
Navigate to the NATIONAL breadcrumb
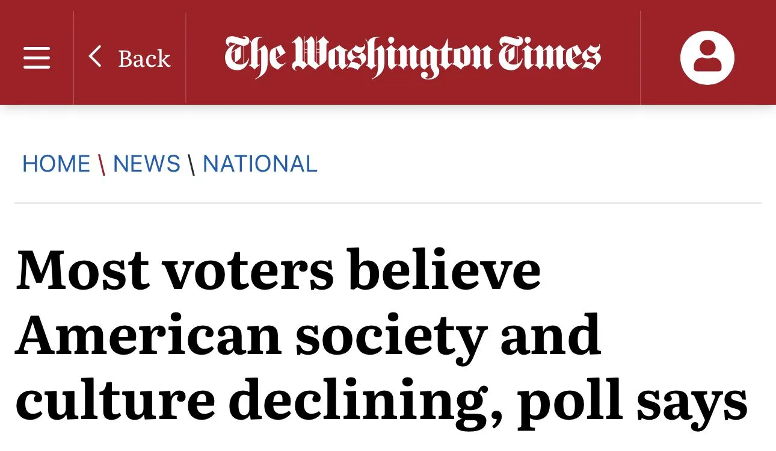(260, 164)
